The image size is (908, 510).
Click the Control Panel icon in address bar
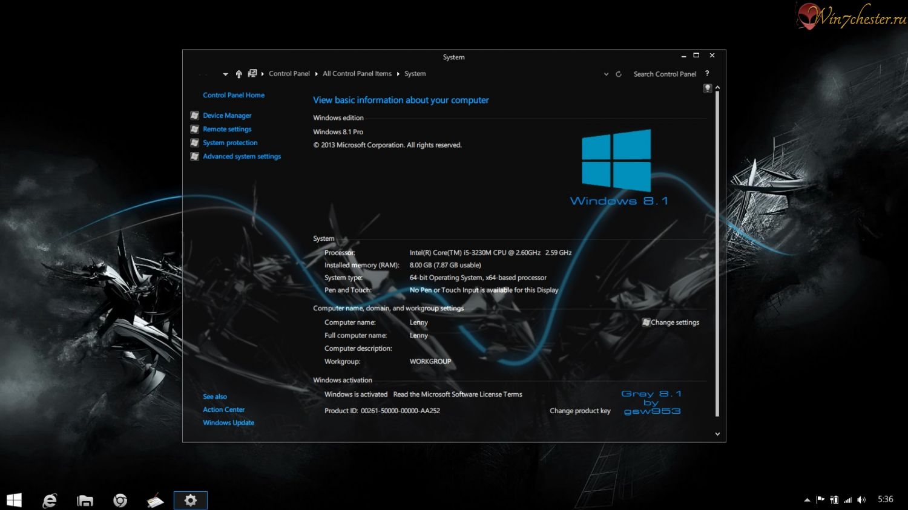pos(252,73)
